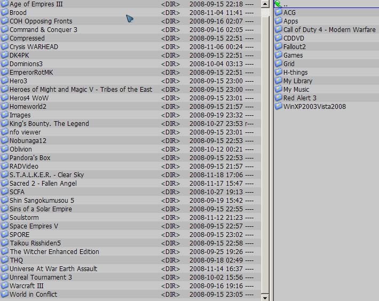Click the Soulstorm folder icon
Image resolution: width=379 pixels, height=301 pixels.
pos(4,217)
